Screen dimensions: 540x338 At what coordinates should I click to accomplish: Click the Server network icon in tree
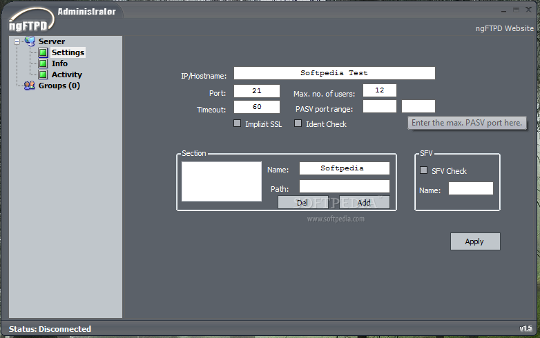click(30, 41)
